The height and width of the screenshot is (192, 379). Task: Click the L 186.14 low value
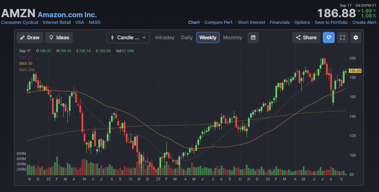click(x=84, y=51)
